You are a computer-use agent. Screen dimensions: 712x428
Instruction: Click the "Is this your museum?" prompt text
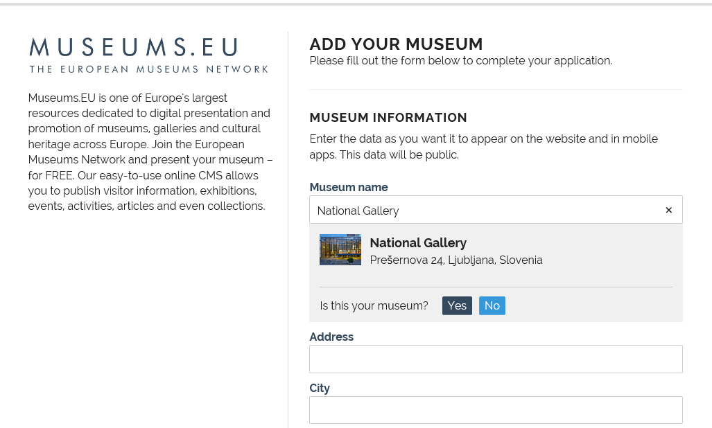374,305
